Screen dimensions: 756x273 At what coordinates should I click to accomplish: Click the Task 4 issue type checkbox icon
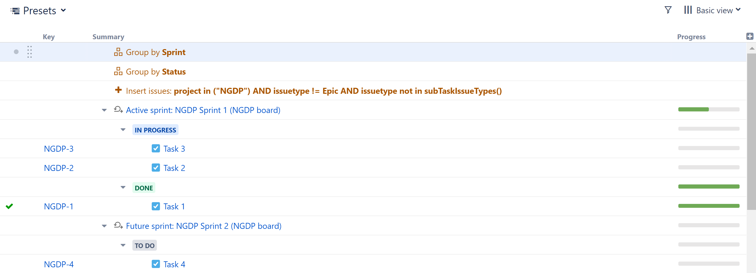pyautogui.click(x=156, y=264)
